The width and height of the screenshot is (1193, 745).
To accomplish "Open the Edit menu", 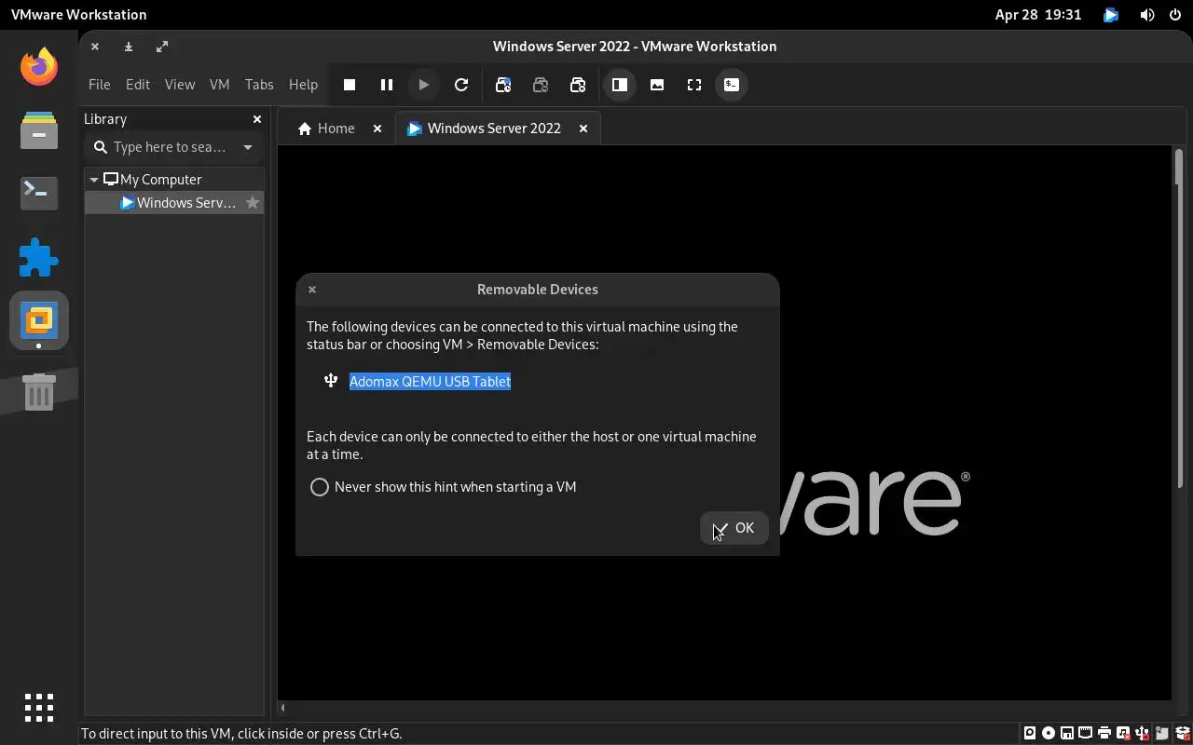I will pos(138,85).
